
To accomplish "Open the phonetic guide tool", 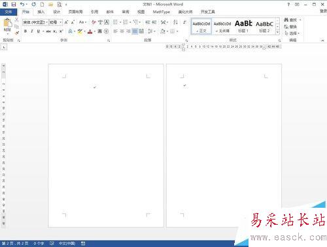I will point(100,22).
